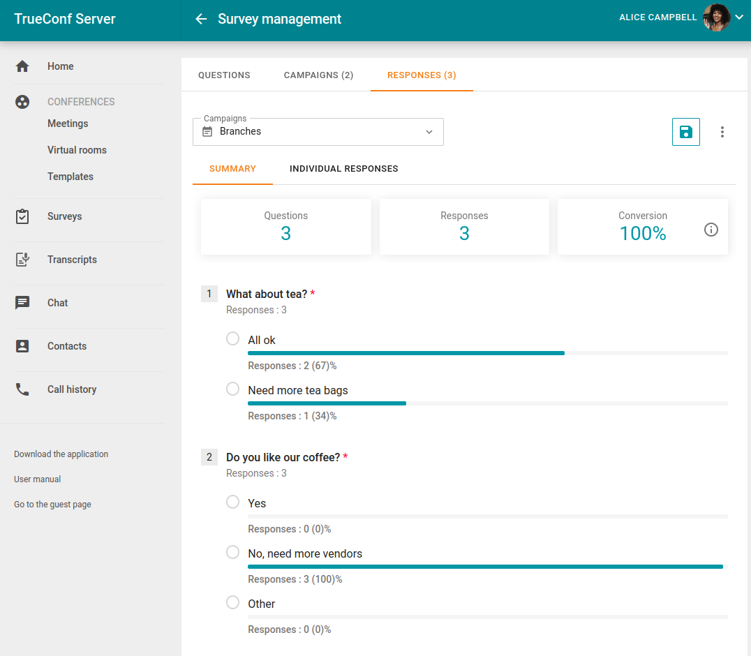Expand the Alice Campbell user menu chevron
The height and width of the screenshot is (656, 751).
click(740, 17)
